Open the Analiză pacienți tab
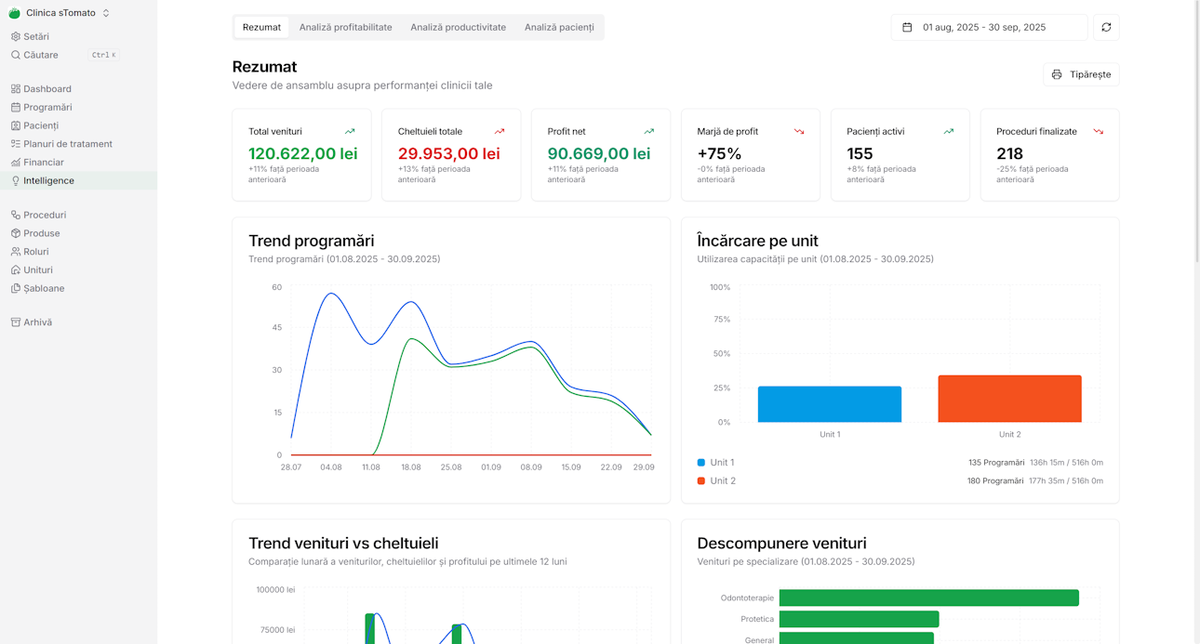 click(559, 27)
